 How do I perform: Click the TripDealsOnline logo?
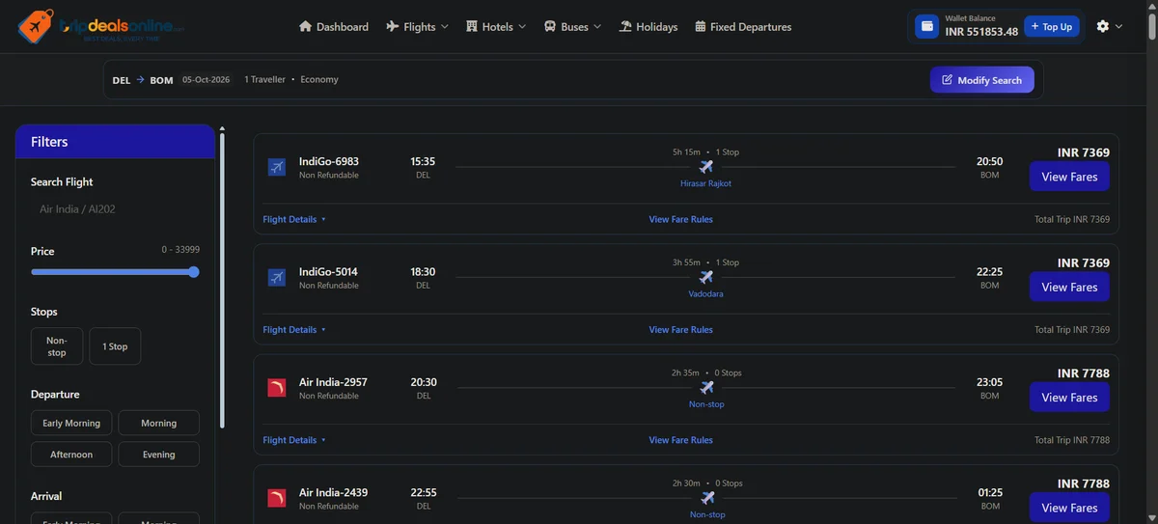[100, 26]
